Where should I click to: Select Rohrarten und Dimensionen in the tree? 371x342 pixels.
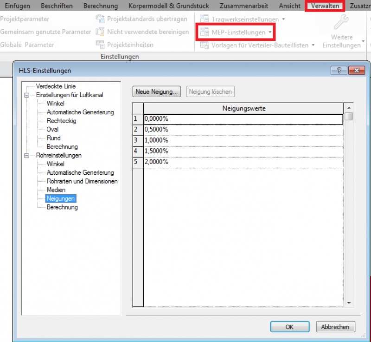82,181
